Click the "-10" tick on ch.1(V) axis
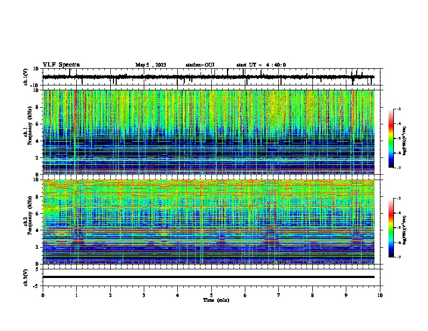 click(35, 85)
